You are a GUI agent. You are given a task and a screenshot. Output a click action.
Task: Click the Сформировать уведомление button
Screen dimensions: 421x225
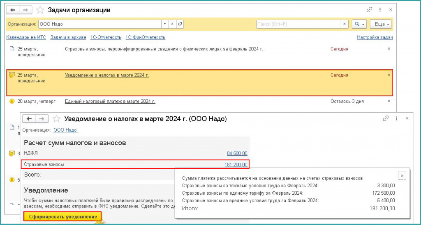pos(63,216)
